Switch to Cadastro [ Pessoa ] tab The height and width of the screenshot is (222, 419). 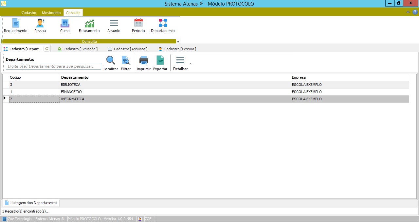[x=177, y=49]
